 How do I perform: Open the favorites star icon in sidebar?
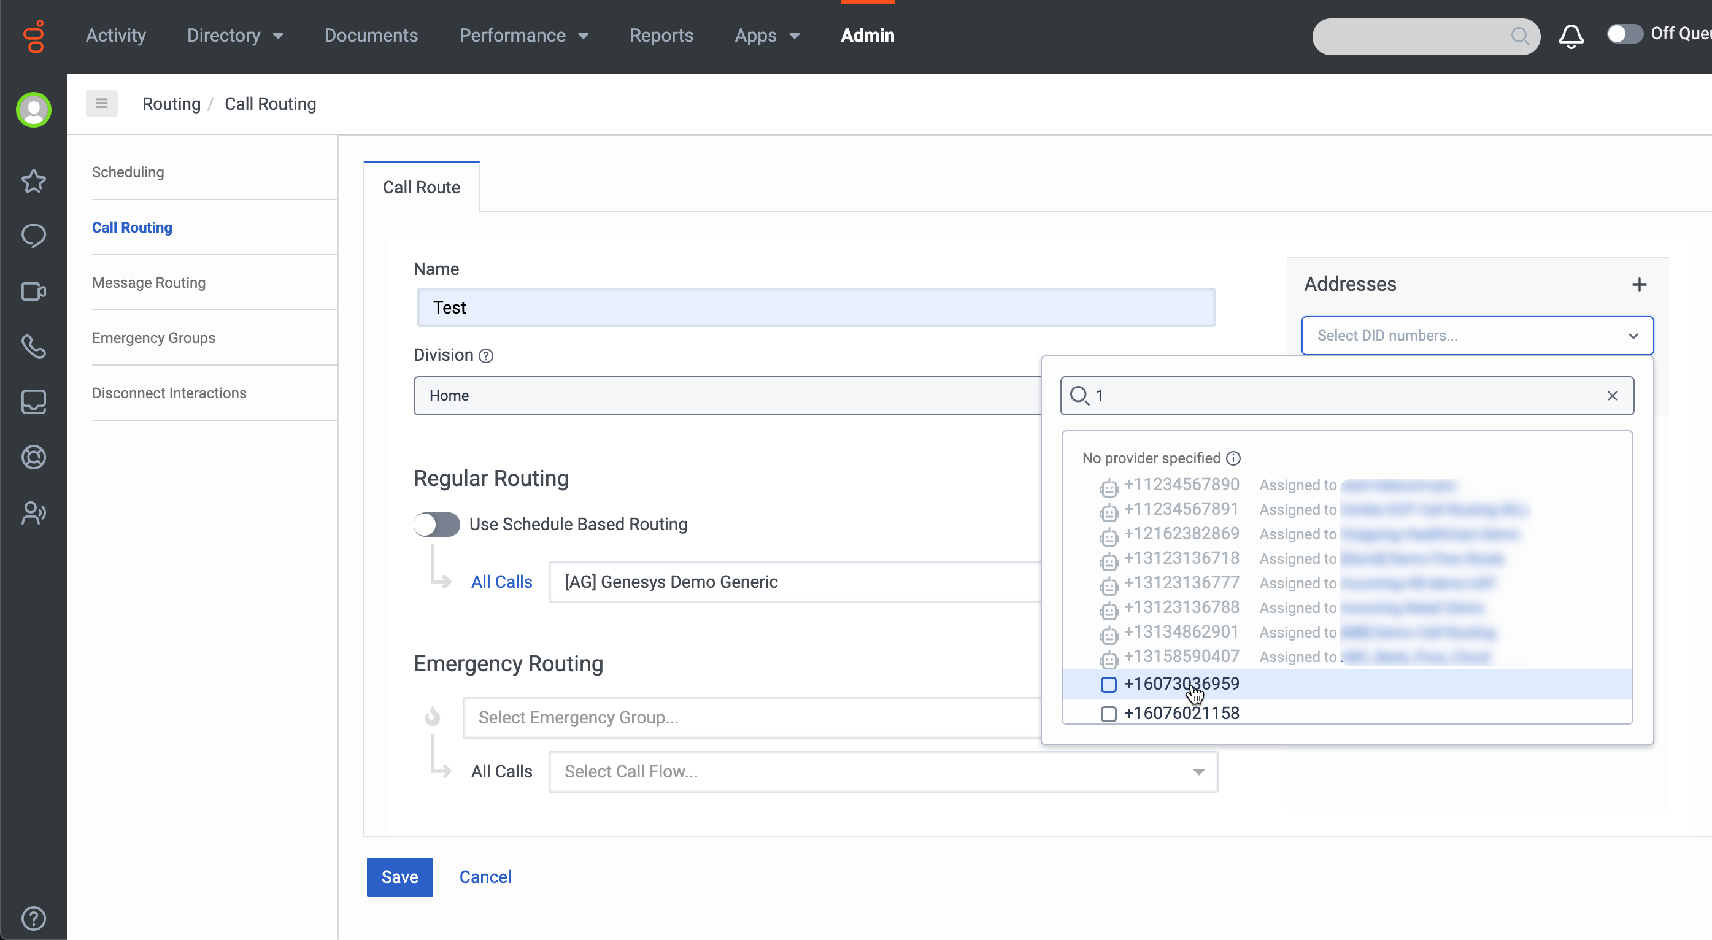(33, 181)
